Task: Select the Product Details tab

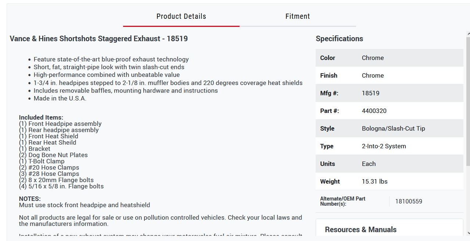Action: point(181,16)
